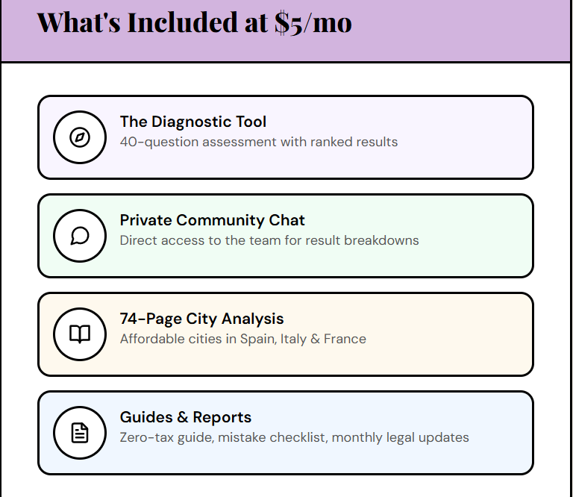Select the Guides & Reports title
573x497 pixels.
[185, 417]
